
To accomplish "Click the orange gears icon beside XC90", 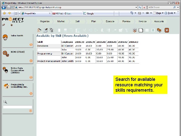I will pyautogui.click(x=6, y=54).
